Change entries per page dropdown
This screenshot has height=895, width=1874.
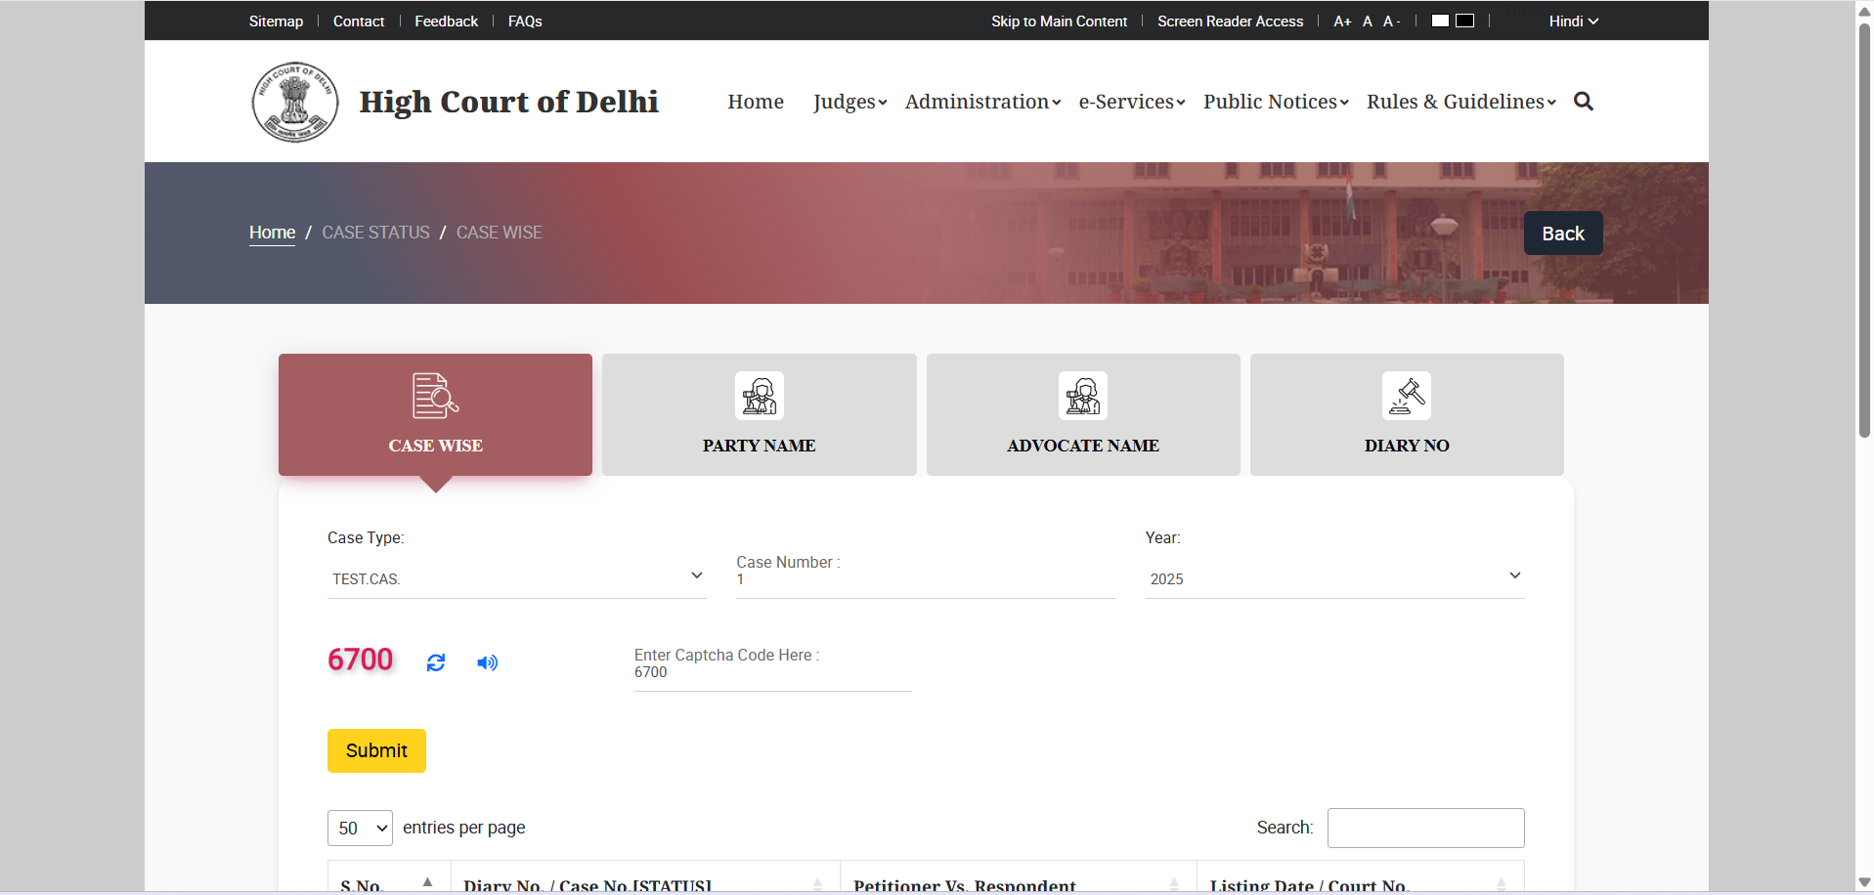360,828
